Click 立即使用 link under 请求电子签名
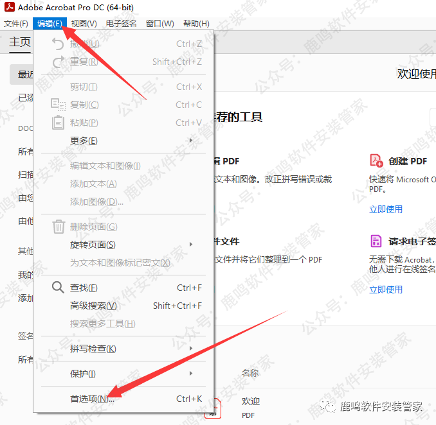 tap(386, 290)
